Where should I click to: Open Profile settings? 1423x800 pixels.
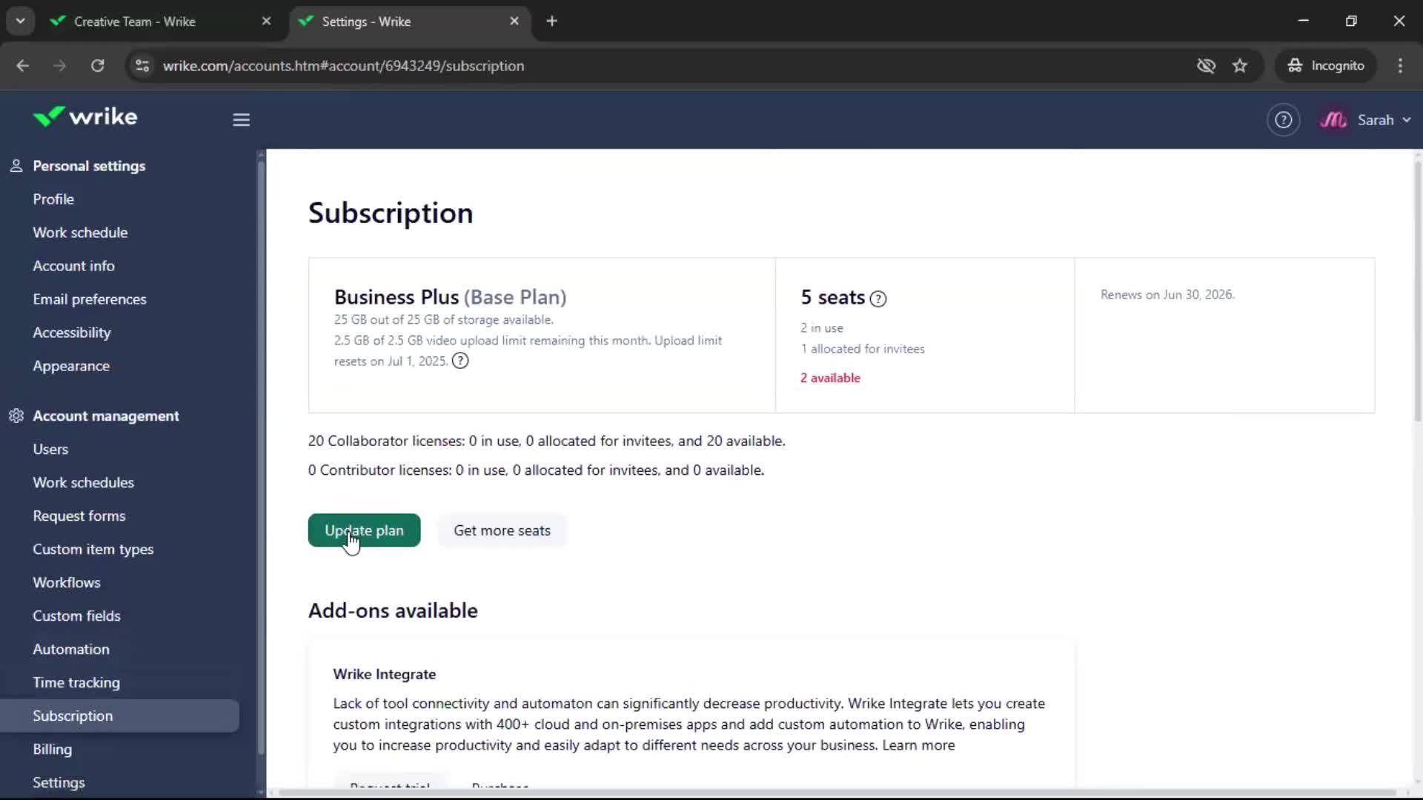click(53, 199)
